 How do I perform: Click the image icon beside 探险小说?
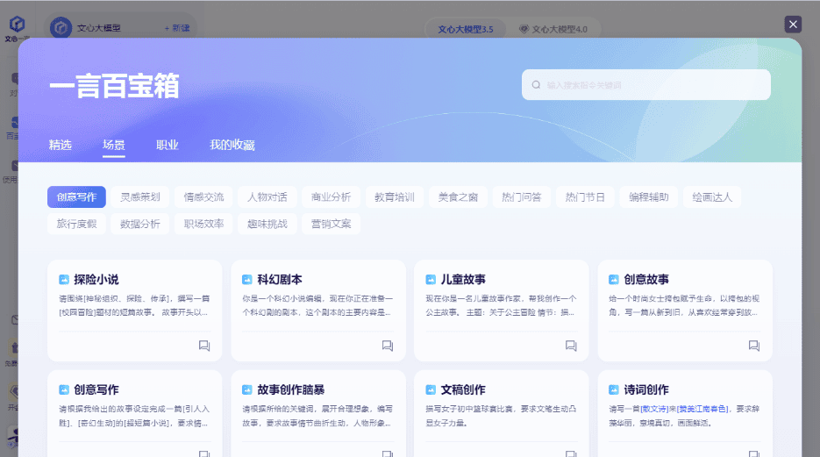tap(64, 280)
